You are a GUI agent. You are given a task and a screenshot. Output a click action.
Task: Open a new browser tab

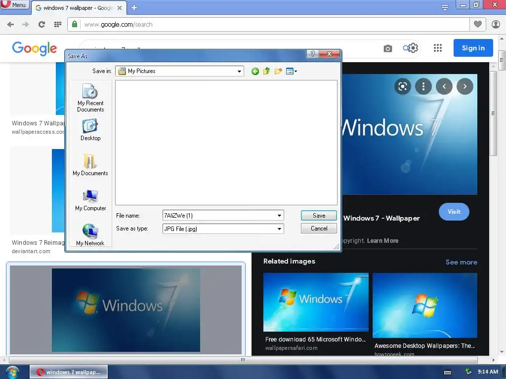click(134, 8)
